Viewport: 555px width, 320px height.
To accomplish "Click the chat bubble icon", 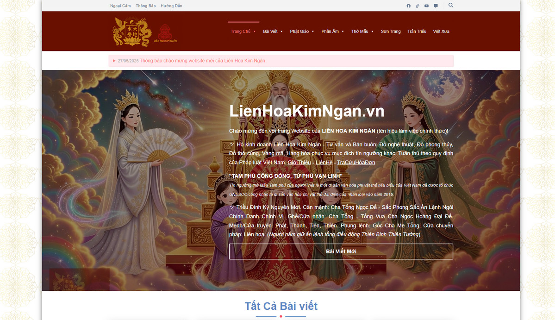I will coord(436,6).
